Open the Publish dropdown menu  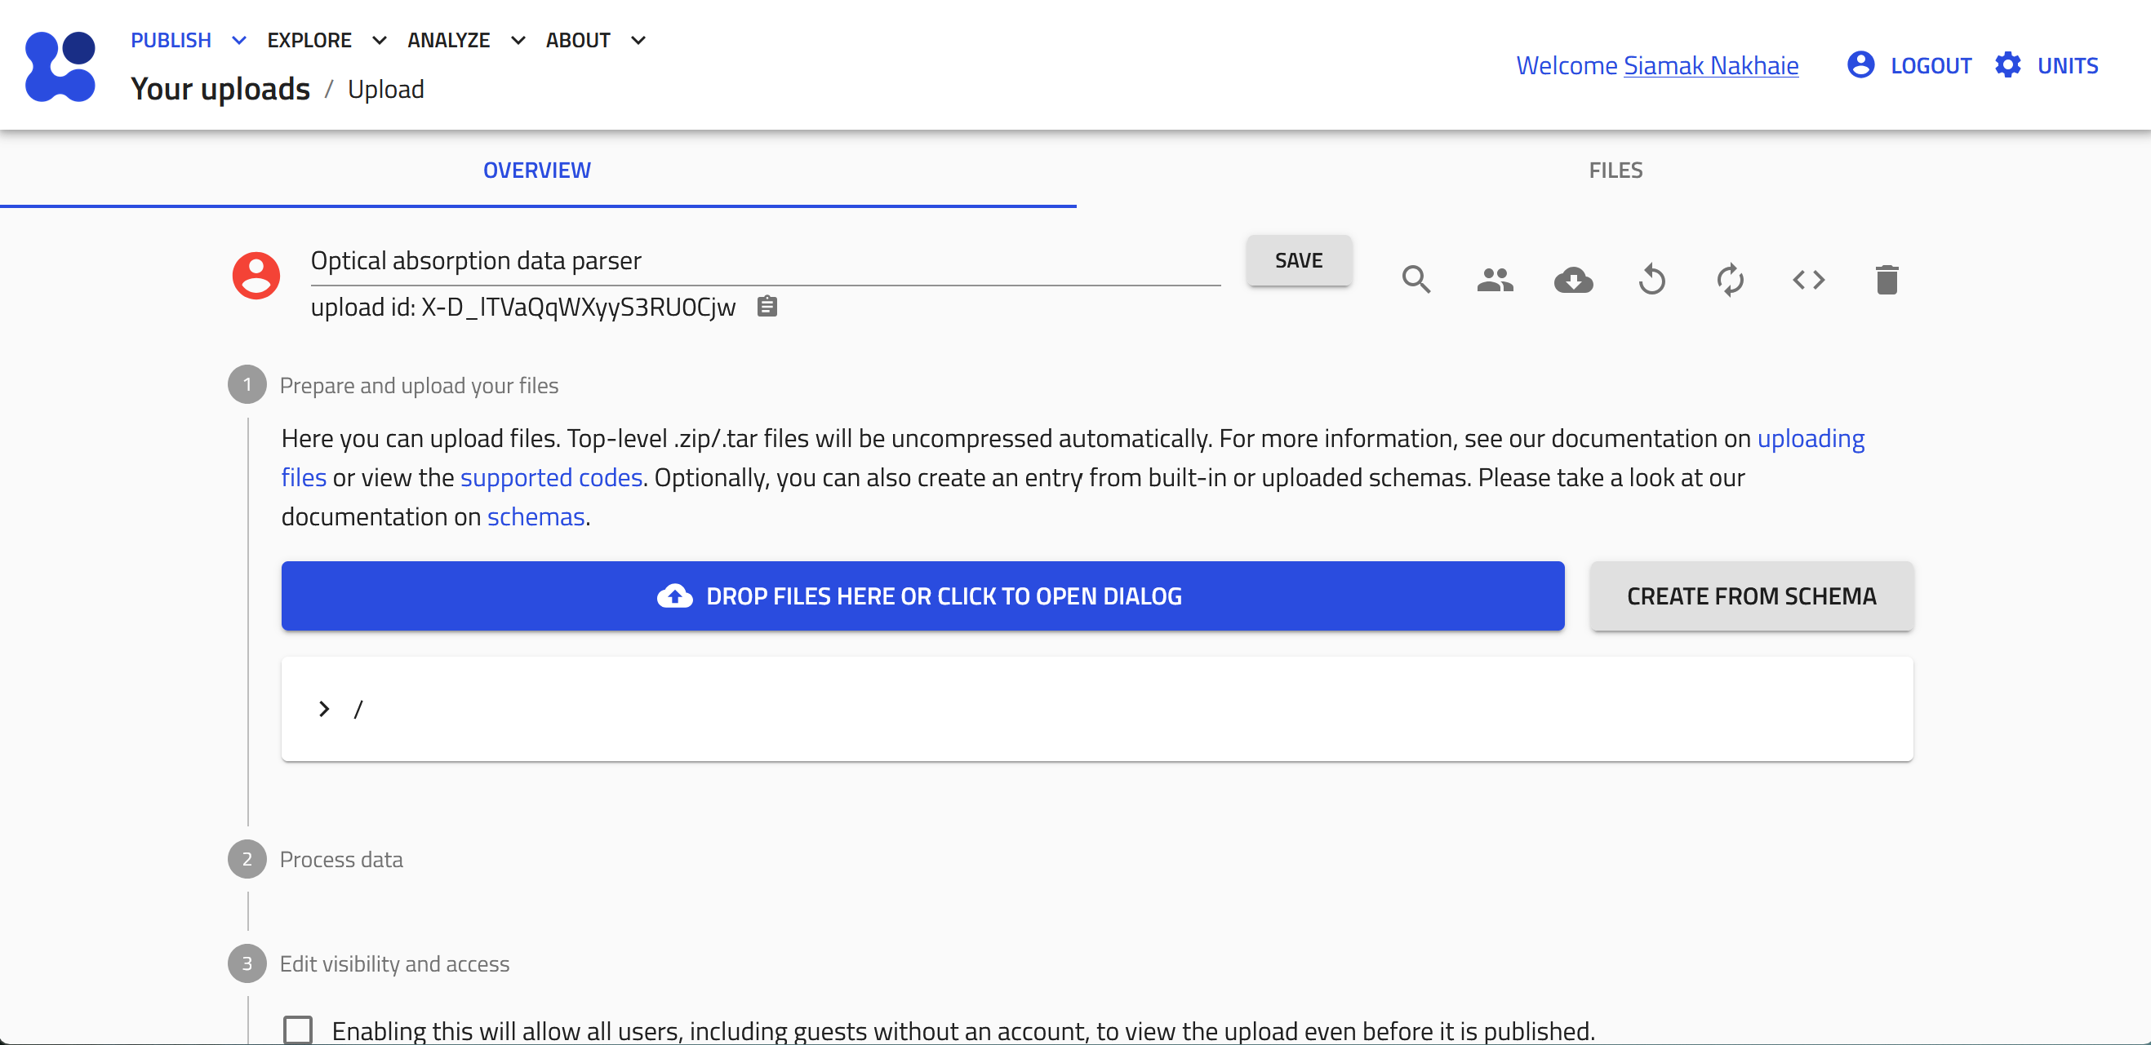click(188, 40)
